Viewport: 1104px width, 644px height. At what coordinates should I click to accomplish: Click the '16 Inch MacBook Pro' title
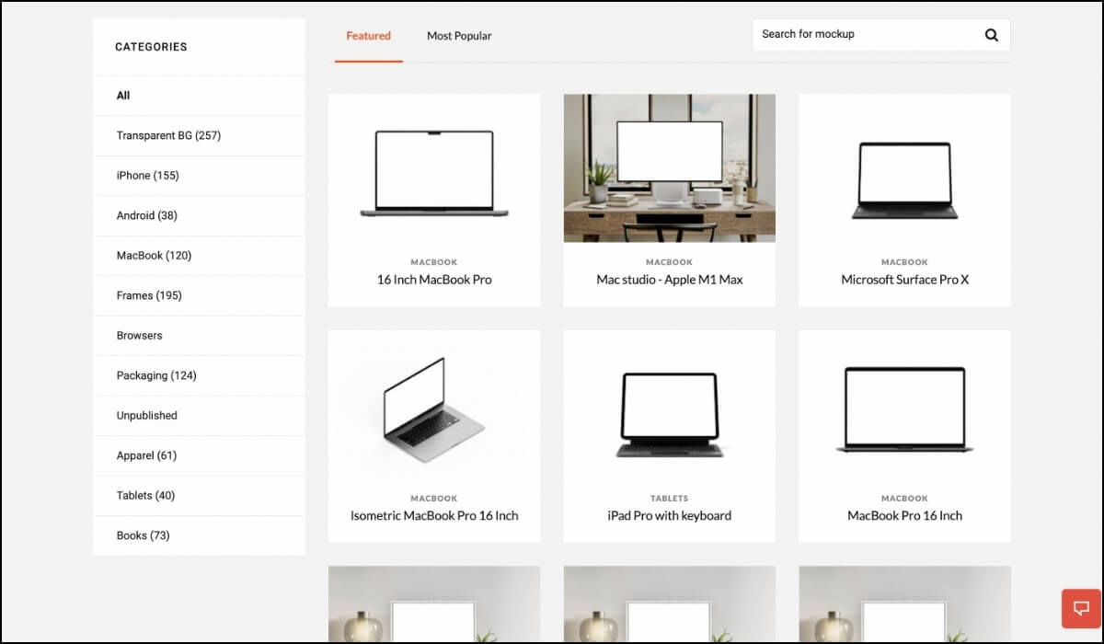tap(434, 280)
